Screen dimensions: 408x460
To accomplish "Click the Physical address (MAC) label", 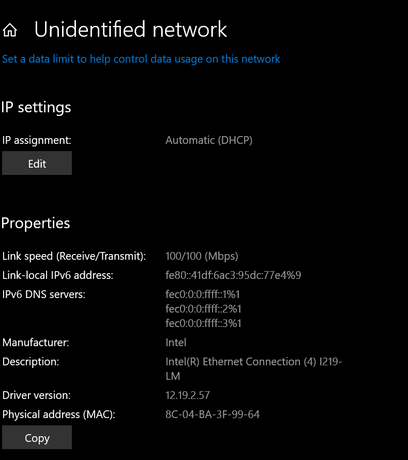I will coord(58,414).
